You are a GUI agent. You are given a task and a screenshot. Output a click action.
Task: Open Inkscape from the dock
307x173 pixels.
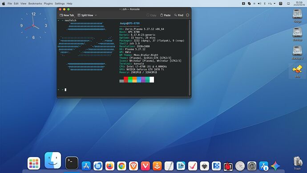[204, 166]
